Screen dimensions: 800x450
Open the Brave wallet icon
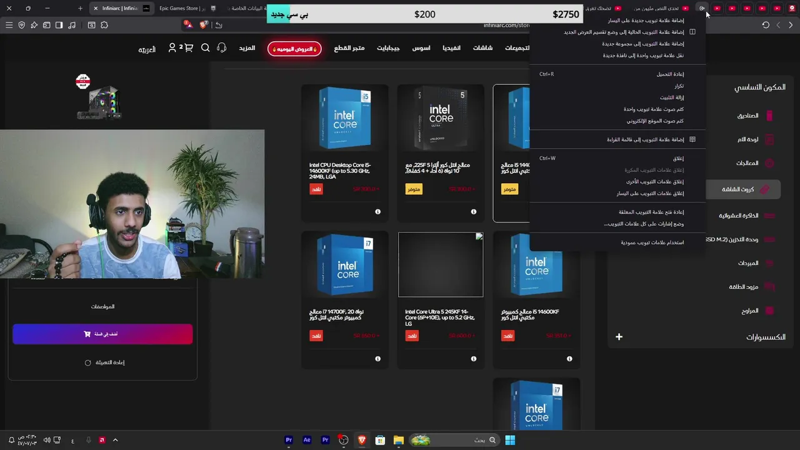46,25
